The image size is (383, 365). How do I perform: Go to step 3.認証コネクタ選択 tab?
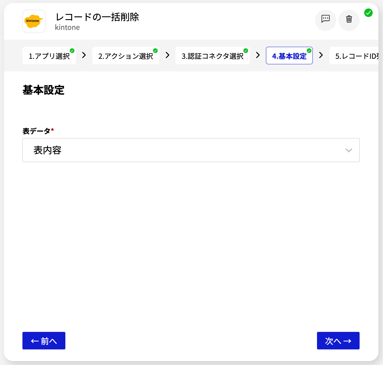click(x=213, y=56)
